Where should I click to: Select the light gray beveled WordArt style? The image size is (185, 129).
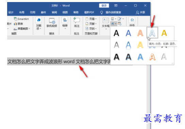164,57
